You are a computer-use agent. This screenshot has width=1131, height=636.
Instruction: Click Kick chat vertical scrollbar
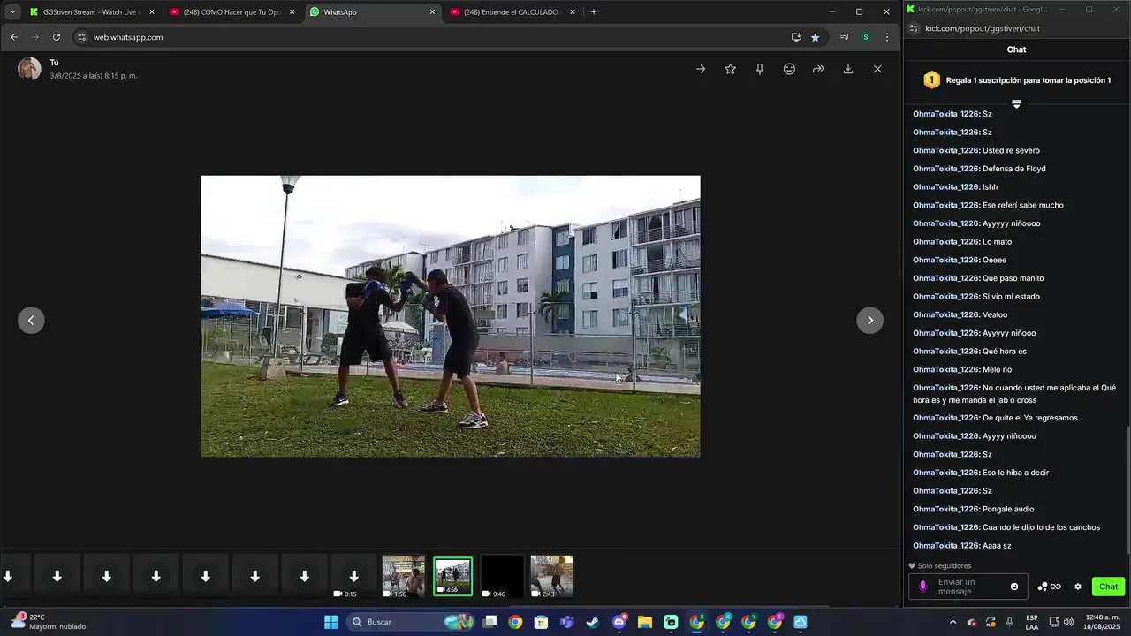(1127, 490)
